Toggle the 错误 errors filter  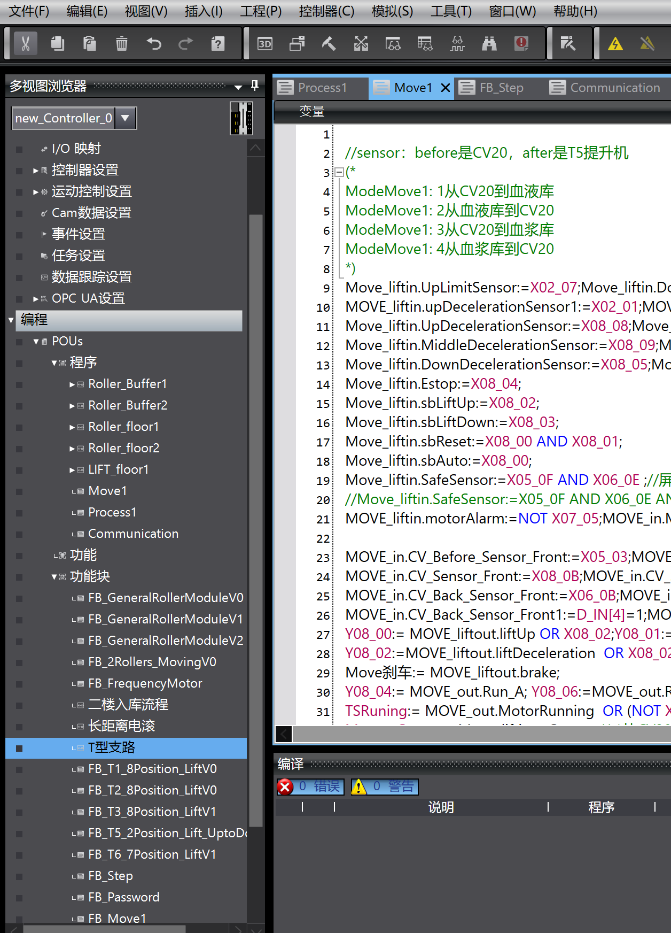point(310,787)
